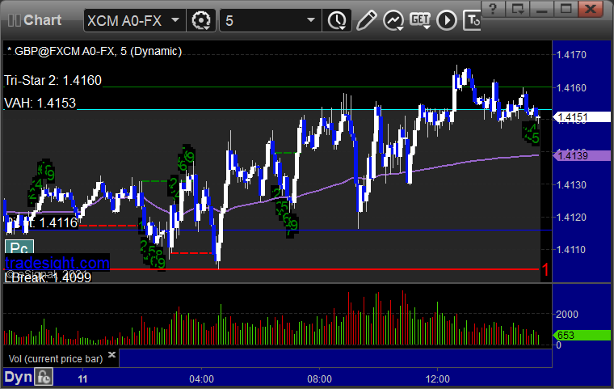This screenshot has height=389, width=614.
Task: Click the help question mark button
Action: 493,8
